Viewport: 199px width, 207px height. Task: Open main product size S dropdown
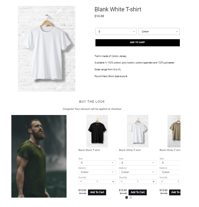(x=116, y=31)
